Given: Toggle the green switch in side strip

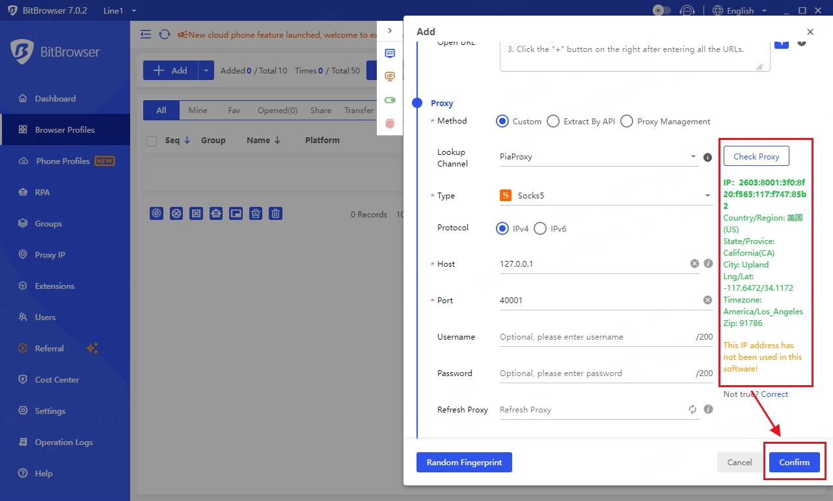Looking at the screenshot, I should point(390,100).
